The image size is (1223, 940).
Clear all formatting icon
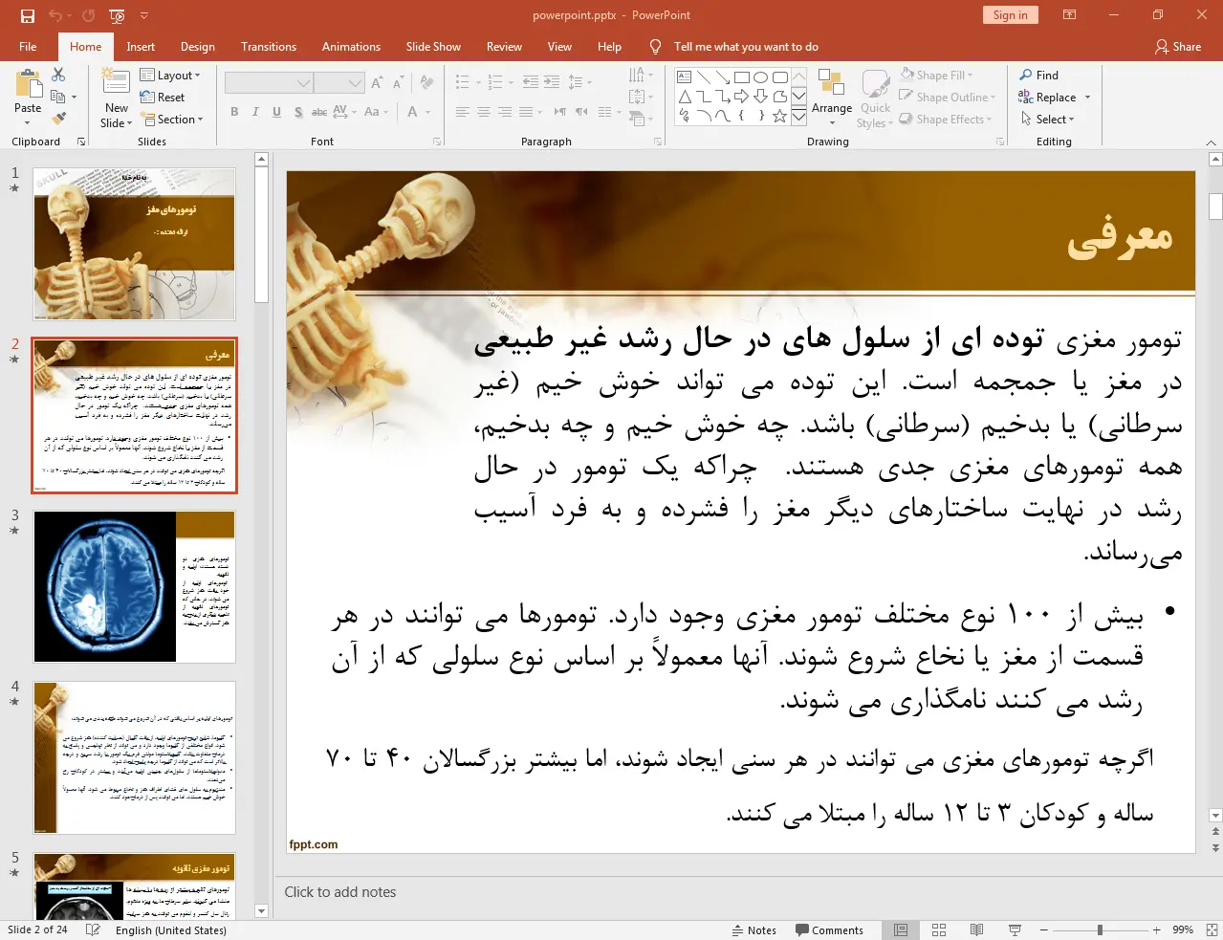coord(426,83)
